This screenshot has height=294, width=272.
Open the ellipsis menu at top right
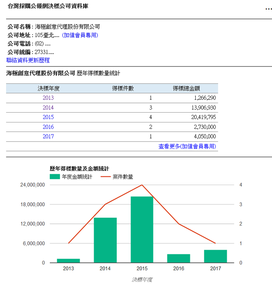point(269,9)
